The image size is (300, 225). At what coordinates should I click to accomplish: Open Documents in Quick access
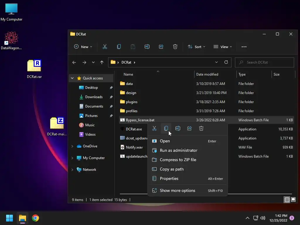[94, 106]
